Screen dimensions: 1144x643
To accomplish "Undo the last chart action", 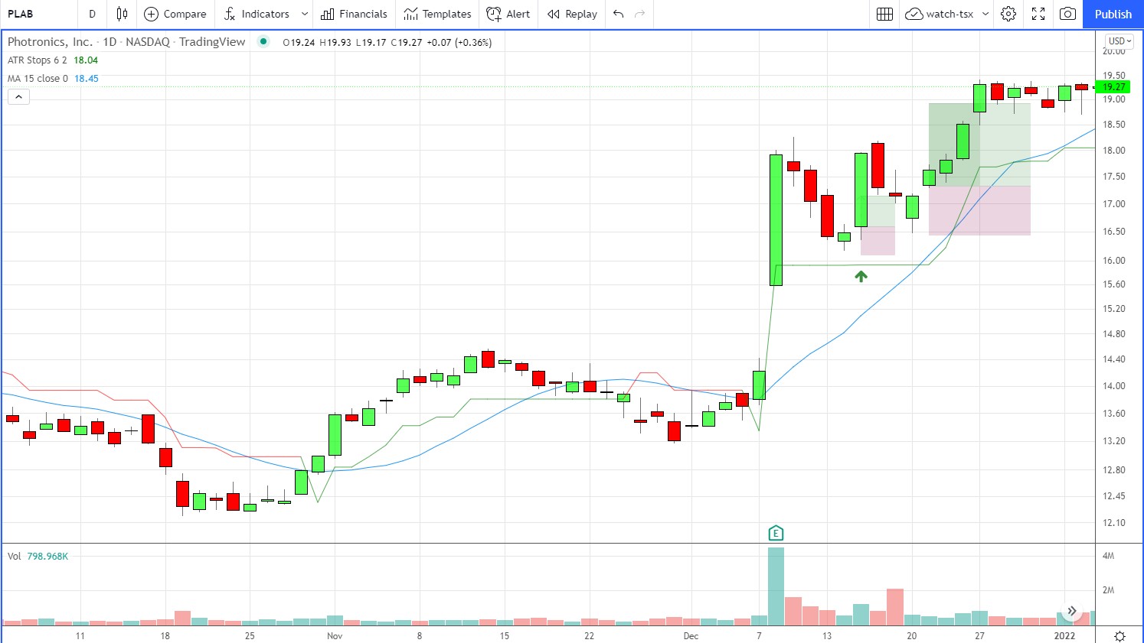I will tap(619, 14).
